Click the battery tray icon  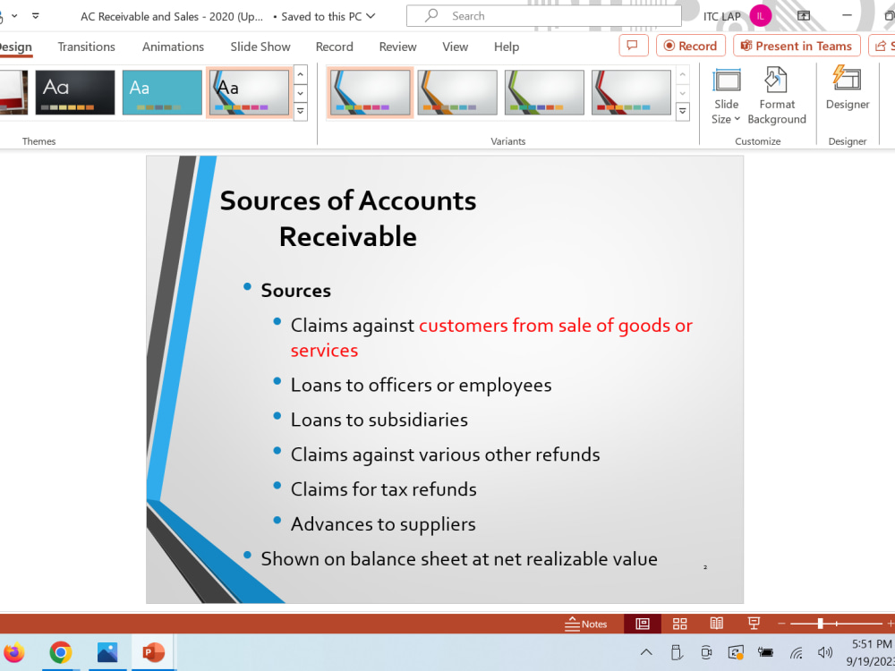pos(765,652)
